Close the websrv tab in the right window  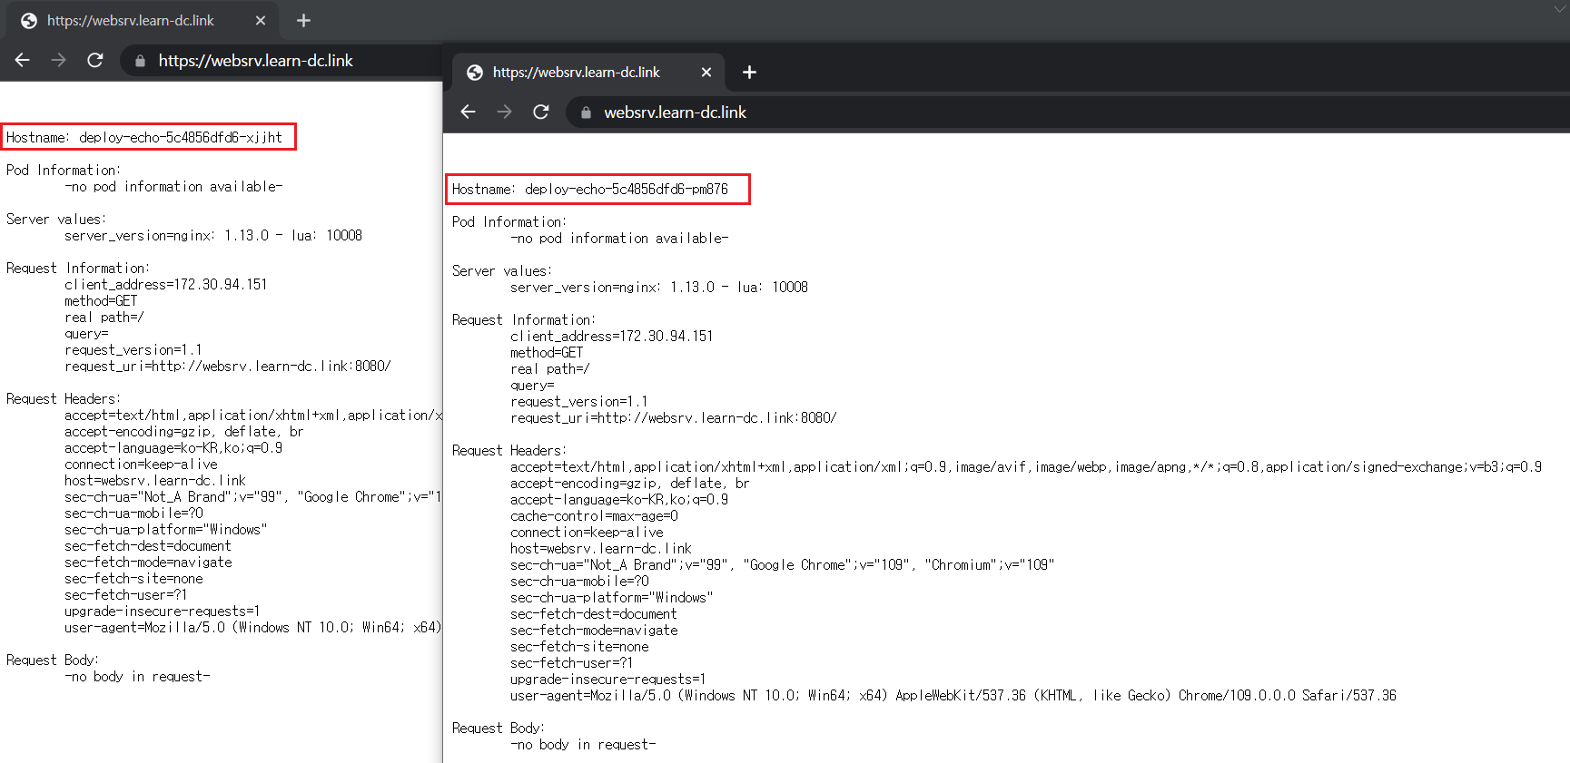[706, 72]
